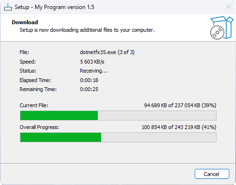Click the 'Setup is now downloading' description

[x=87, y=30]
